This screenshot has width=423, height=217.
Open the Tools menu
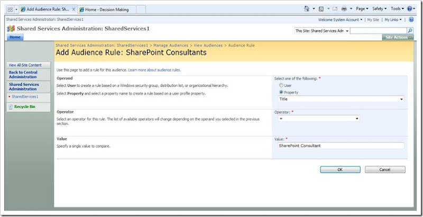[398, 9]
